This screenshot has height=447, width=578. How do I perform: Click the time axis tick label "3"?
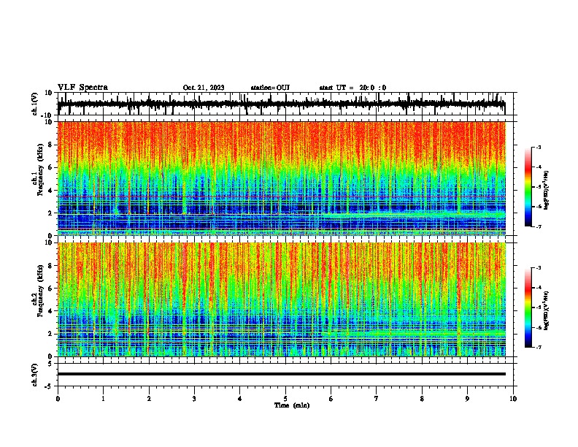click(194, 399)
